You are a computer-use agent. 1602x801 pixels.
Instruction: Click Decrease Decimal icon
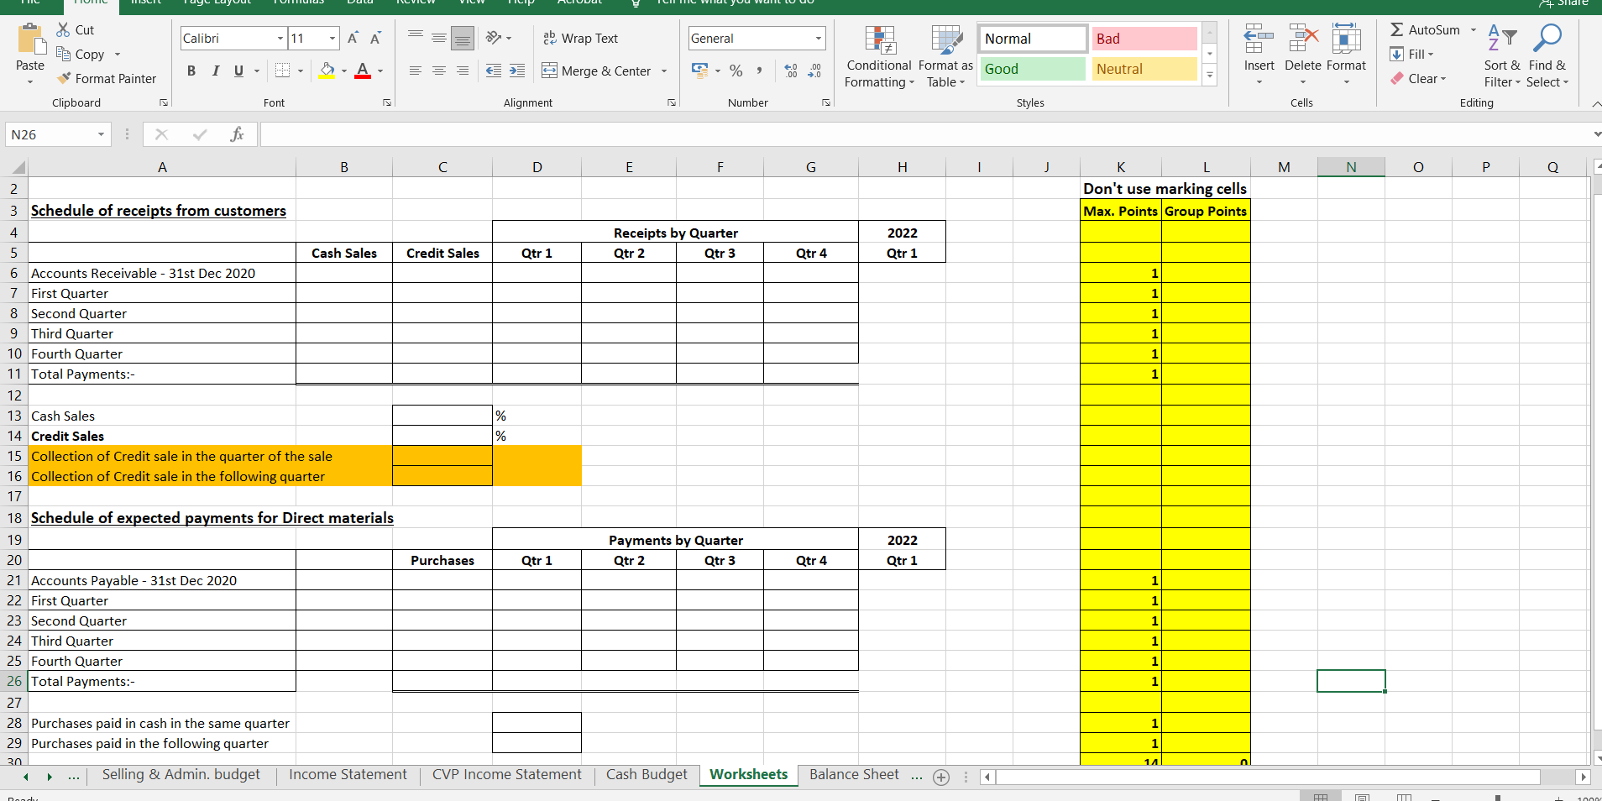(x=814, y=71)
